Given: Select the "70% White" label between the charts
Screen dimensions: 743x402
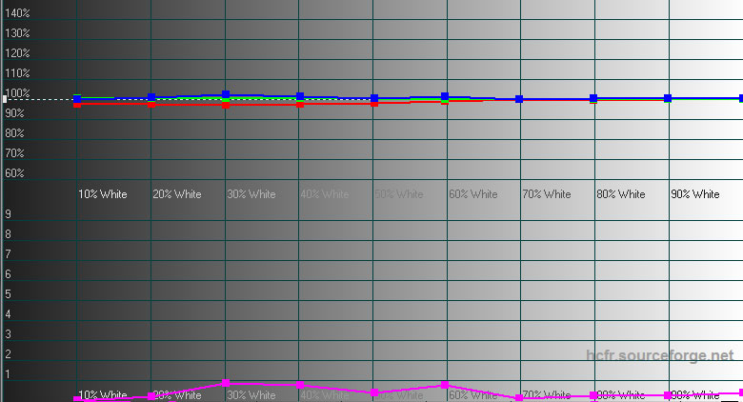Looking at the screenshot, I should 546,194.
